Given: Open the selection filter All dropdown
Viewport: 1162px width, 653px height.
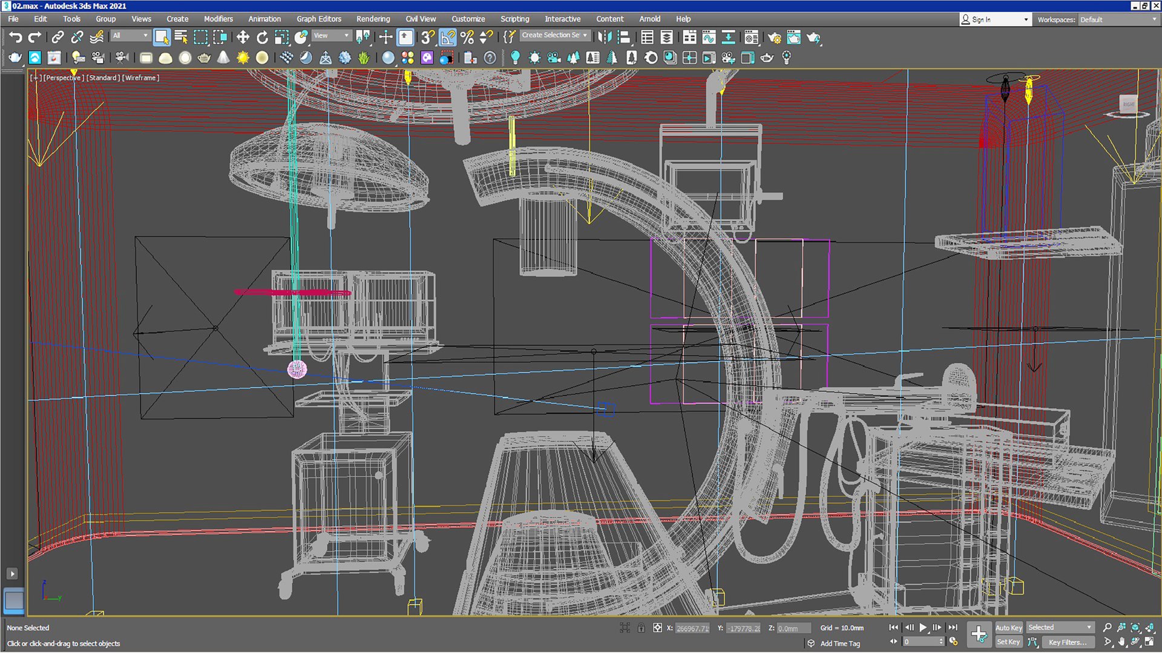Looking at the screenshot, I should pyautogui.click(x=130, y=36).
